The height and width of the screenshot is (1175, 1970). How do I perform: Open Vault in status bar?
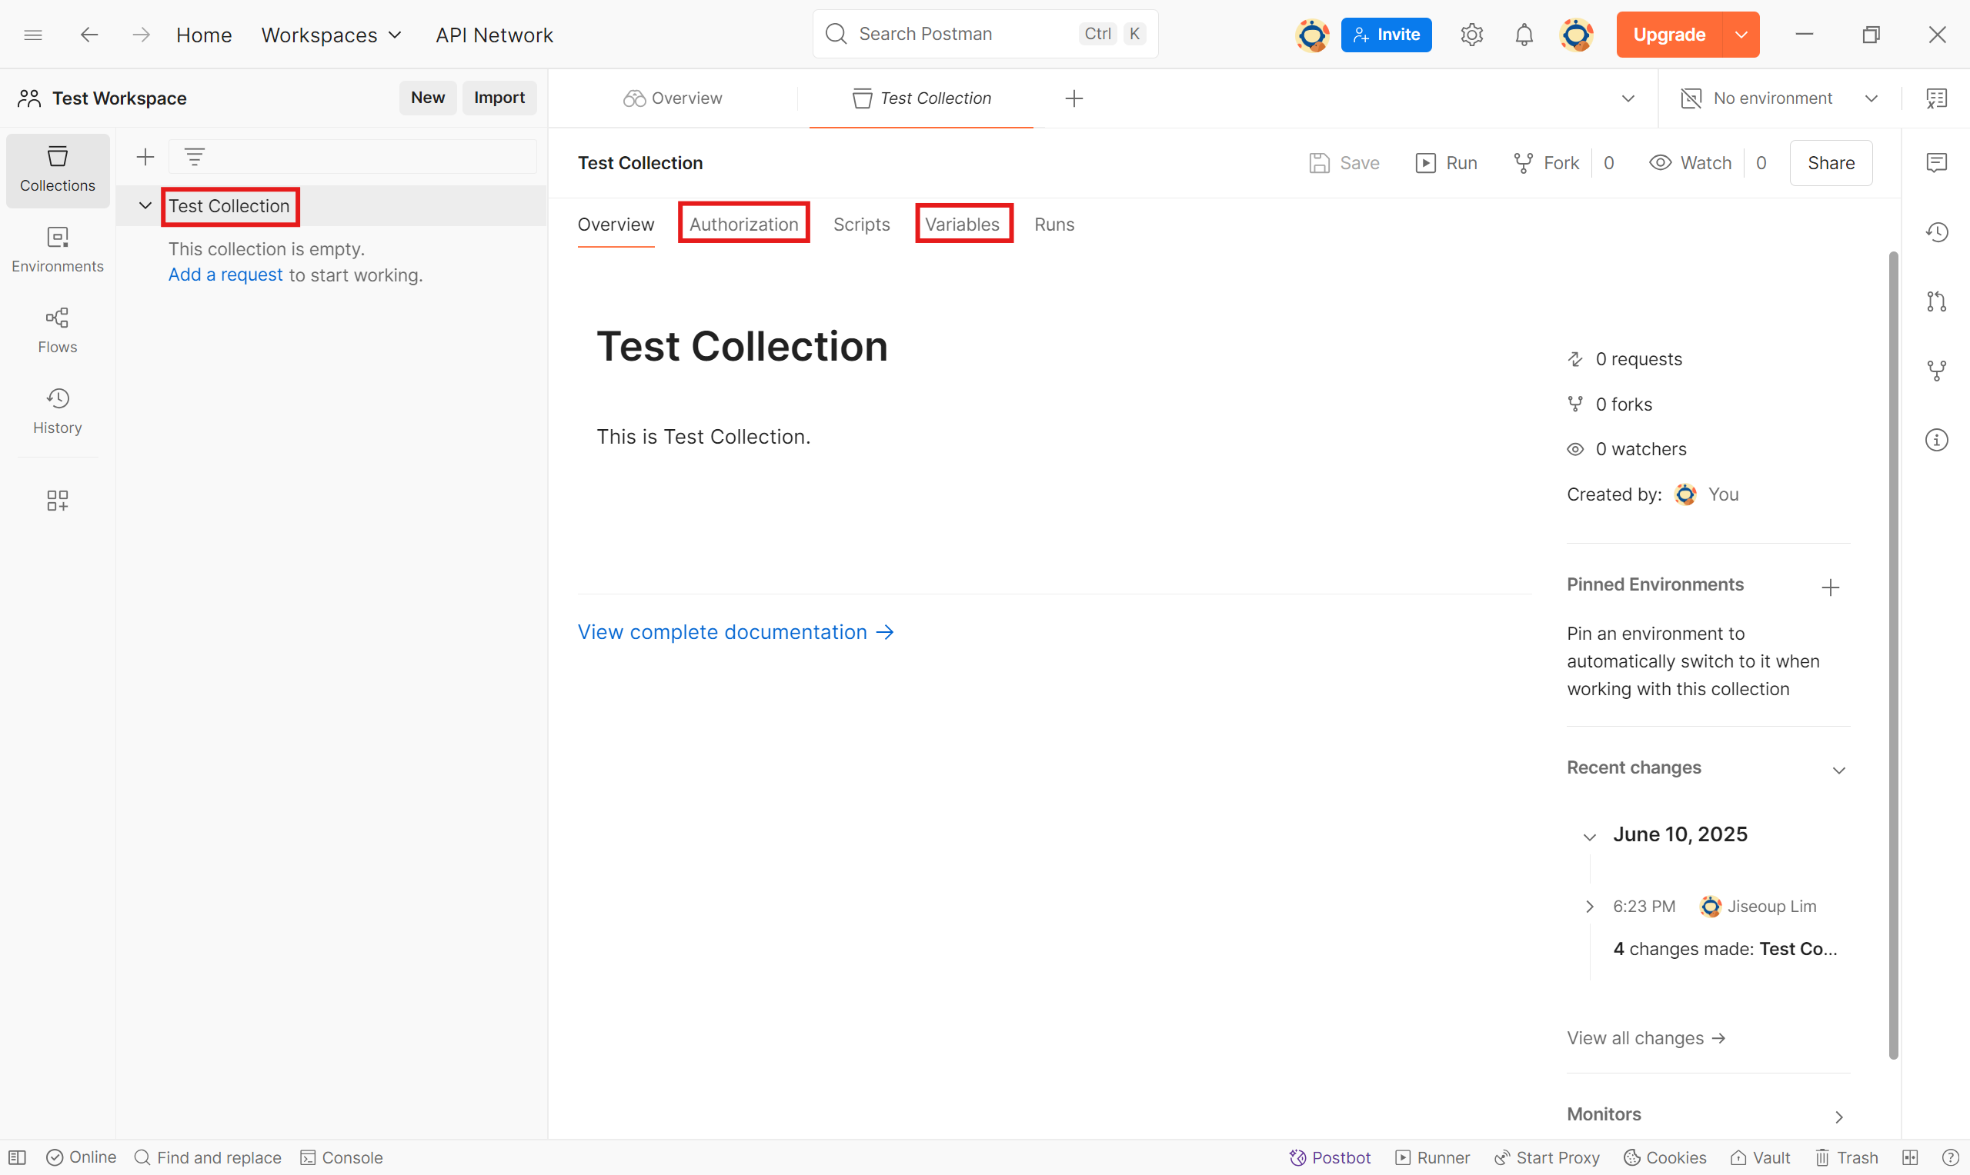click(x=1760, y=1157)
